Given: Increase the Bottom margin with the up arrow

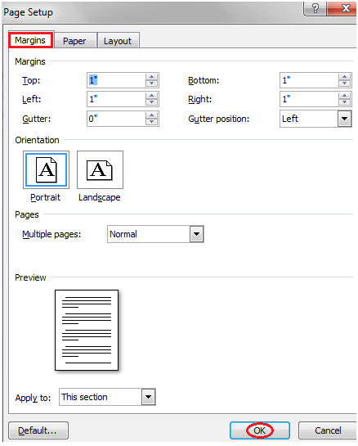Looking at the screenshot, I should click(x=345, y=77).
